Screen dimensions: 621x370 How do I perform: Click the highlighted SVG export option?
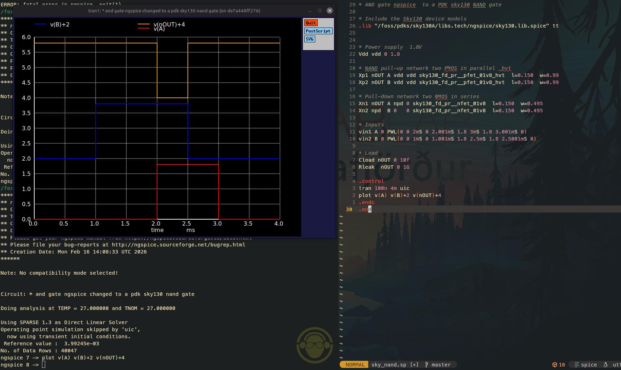tap(310, 39)
